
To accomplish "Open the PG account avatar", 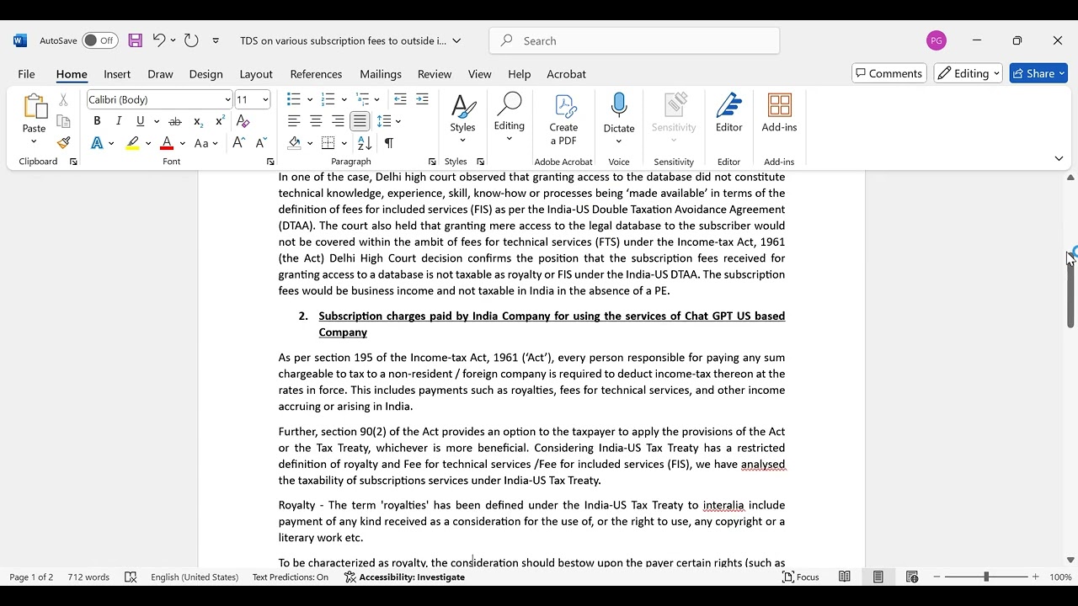I will tap(936, 40).
